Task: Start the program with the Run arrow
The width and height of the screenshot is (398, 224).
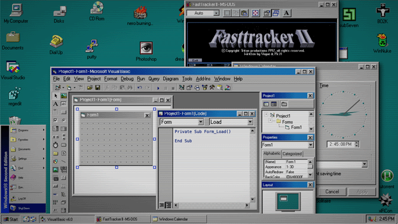Action: (x=158, y=88)
